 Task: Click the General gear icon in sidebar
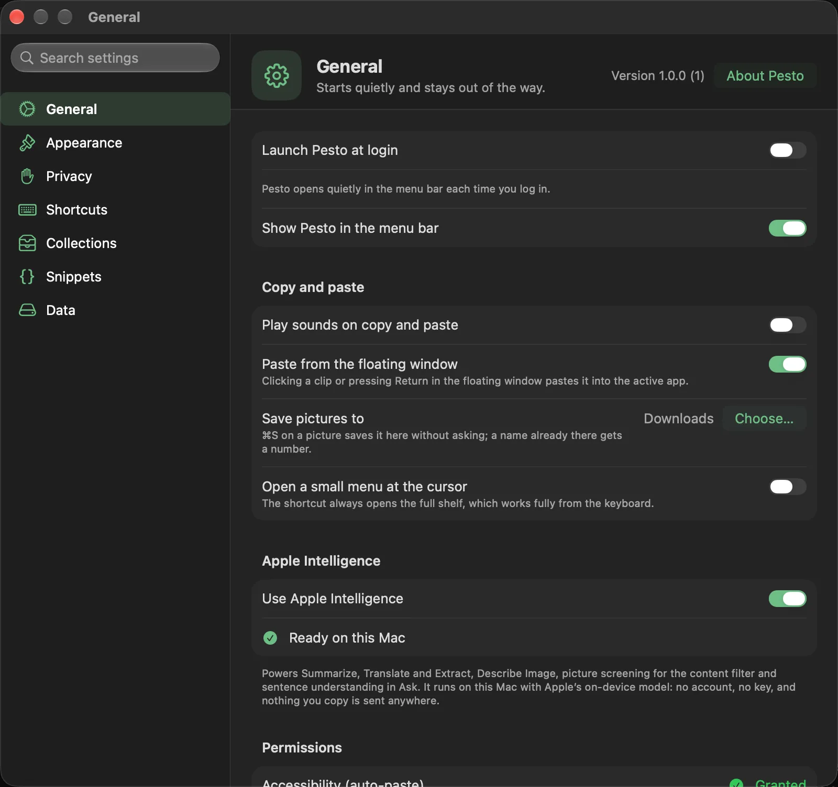[27, 109]
